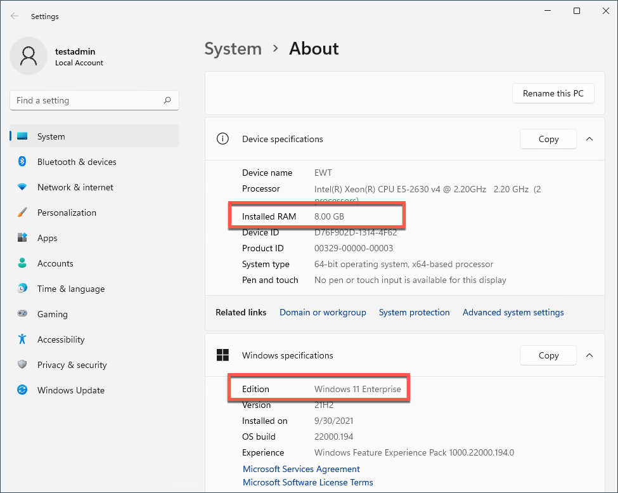Open Apps settings page
This screenshot has width=618, height=493.
tap(94, 238)
